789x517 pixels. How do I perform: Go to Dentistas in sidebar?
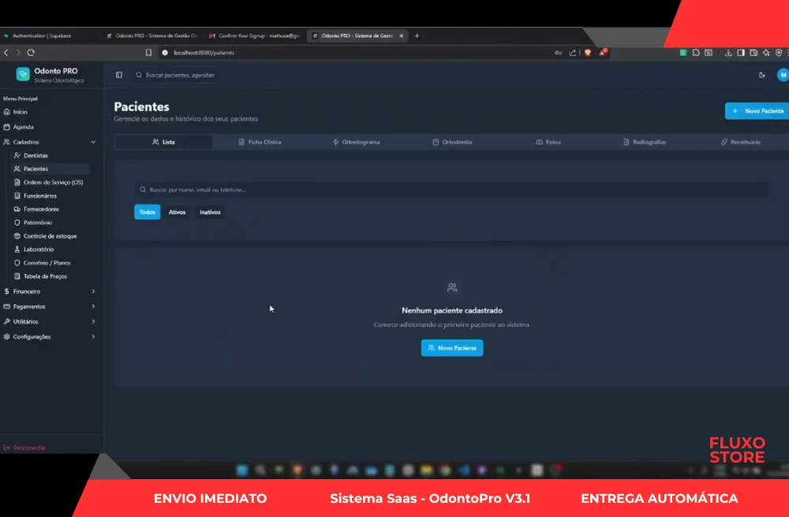click(36, 155)
